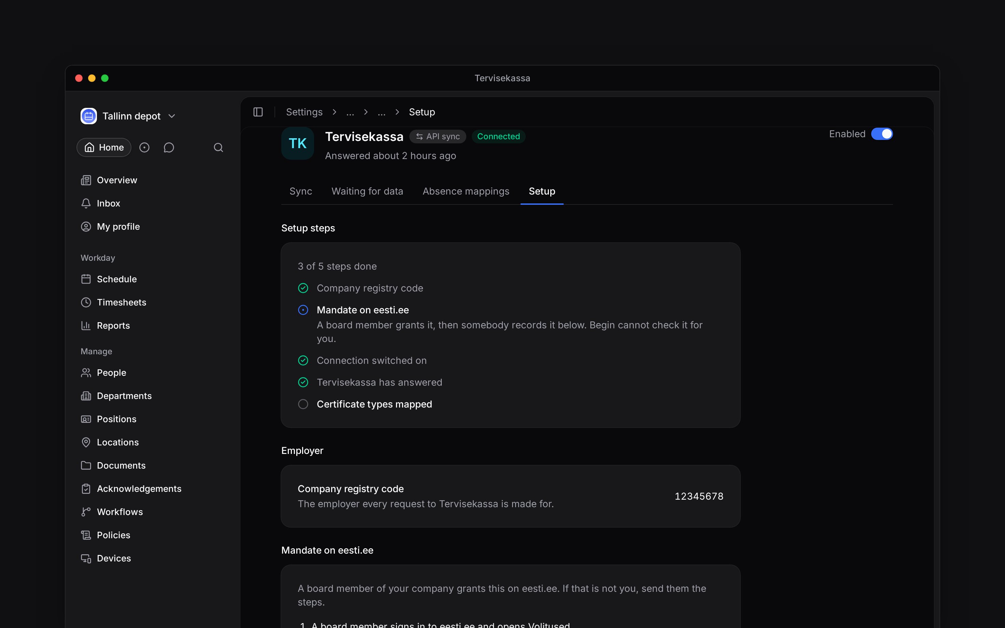The height and width of the screenshot is (628, 1005).
Task: Click the Certificate types mapped empty circle
Action: click(x=303, y=404)
